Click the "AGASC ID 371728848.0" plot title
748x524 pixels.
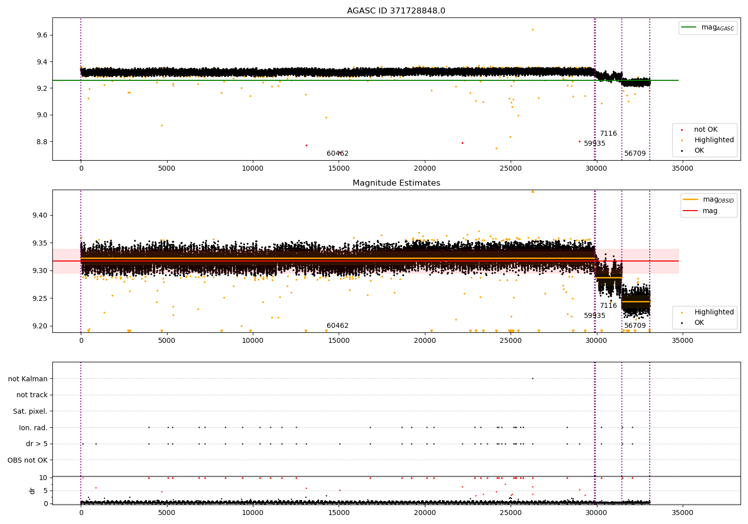tap(396, 11)
